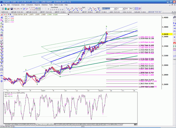The image size is (176, 128).
Task: Click the red pitchfork tool icon
Action: [94, 9]
